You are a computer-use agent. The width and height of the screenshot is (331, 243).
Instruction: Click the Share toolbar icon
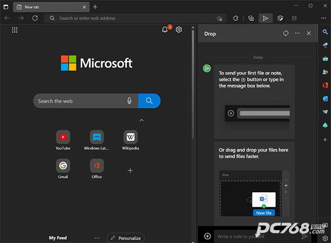click(x=295, y=18)
